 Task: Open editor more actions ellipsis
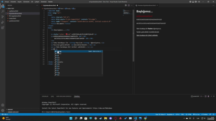click(132, 5)
